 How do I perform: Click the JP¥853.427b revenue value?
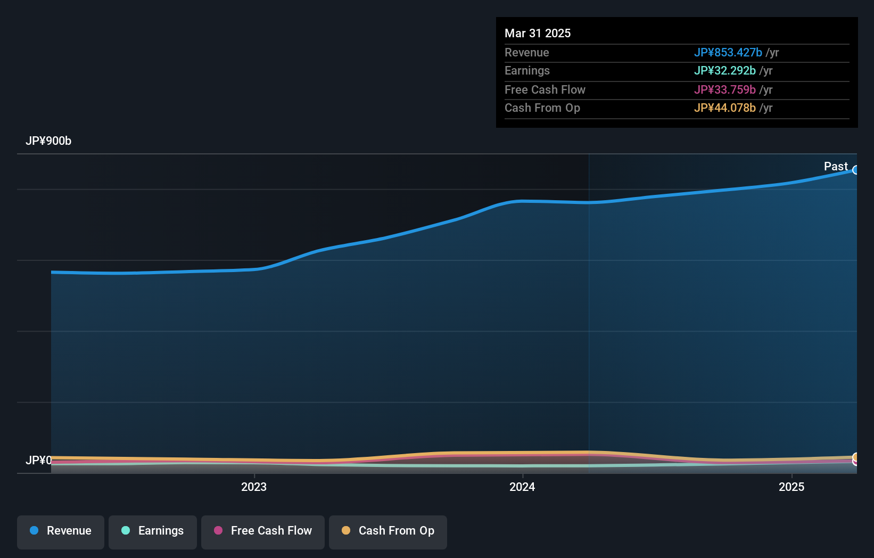point(728,52)
